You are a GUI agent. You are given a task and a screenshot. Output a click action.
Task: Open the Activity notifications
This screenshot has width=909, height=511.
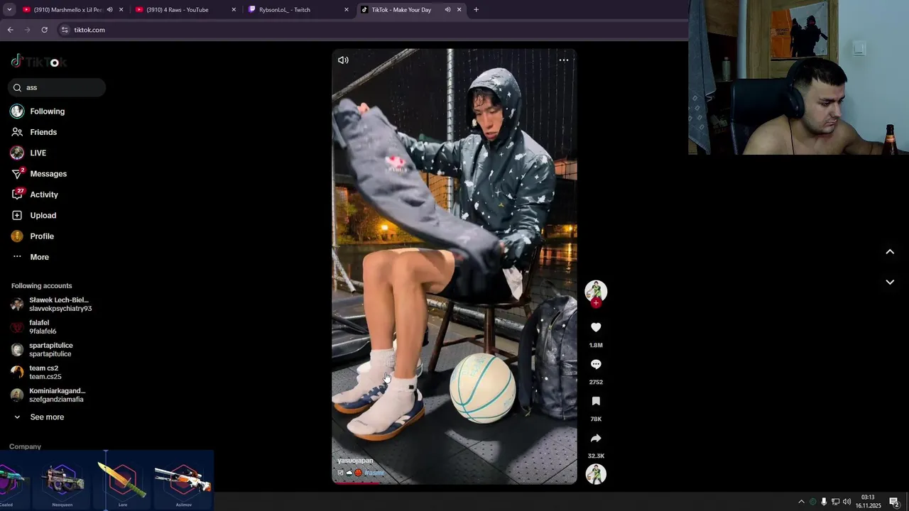(44, 194)
